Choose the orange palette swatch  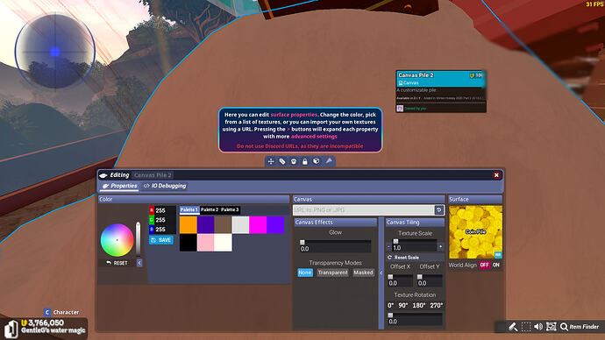[x=189, y=224]
